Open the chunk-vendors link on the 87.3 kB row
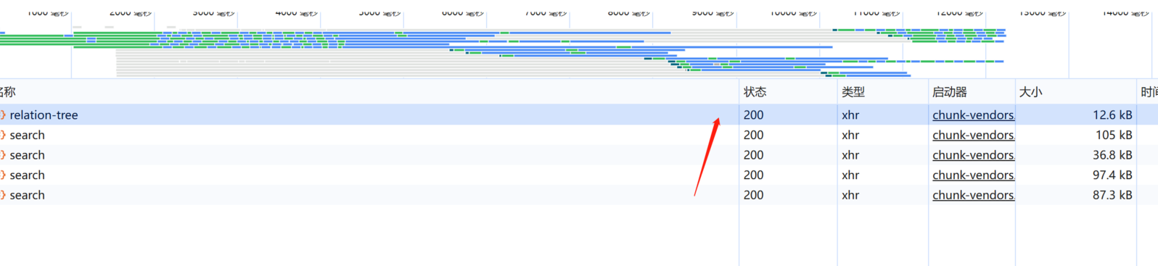Image resolution: width=1158 pixels, height=266 pixels. tap(973, 195)
